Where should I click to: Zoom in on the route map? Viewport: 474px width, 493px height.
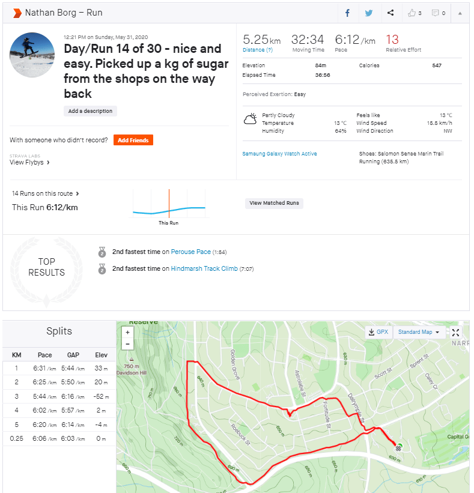(127, 332)
